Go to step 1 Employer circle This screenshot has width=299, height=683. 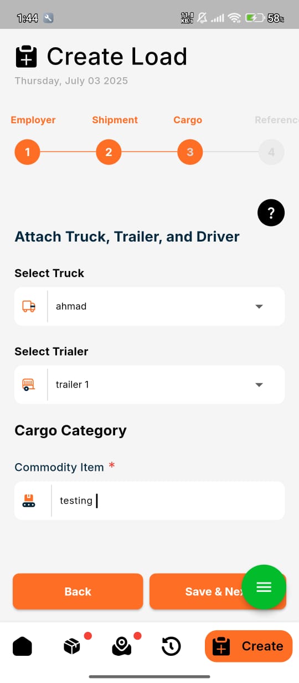pos(27,152)
